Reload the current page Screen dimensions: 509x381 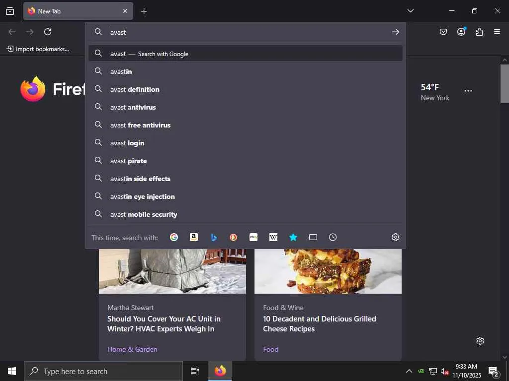coord(48,32)
